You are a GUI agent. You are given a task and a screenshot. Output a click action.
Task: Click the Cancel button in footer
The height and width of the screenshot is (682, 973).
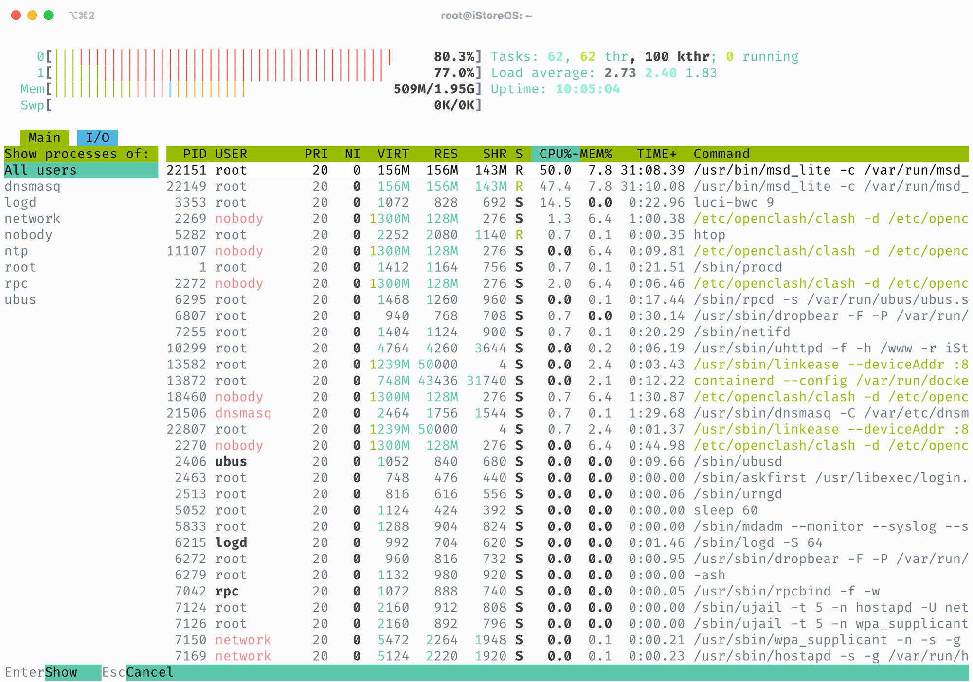[x=149, y=672]
